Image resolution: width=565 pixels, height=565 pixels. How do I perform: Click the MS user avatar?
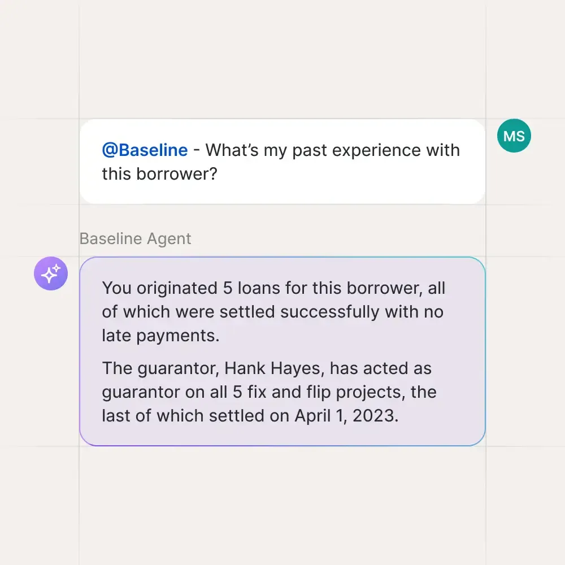click(514, 136)
